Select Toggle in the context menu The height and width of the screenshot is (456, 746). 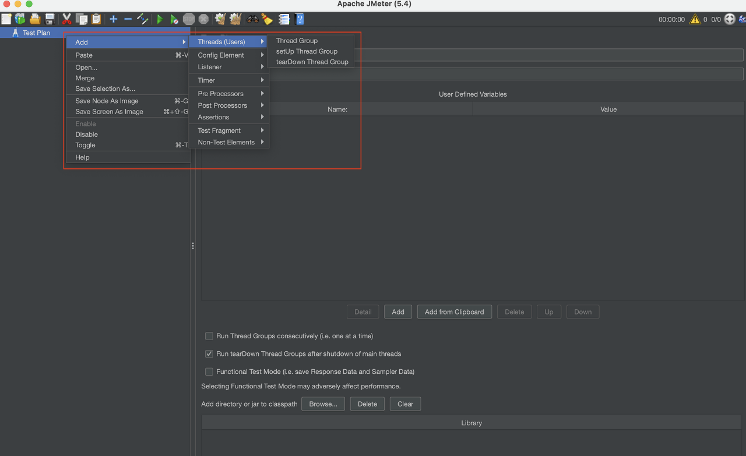[127, 146]
